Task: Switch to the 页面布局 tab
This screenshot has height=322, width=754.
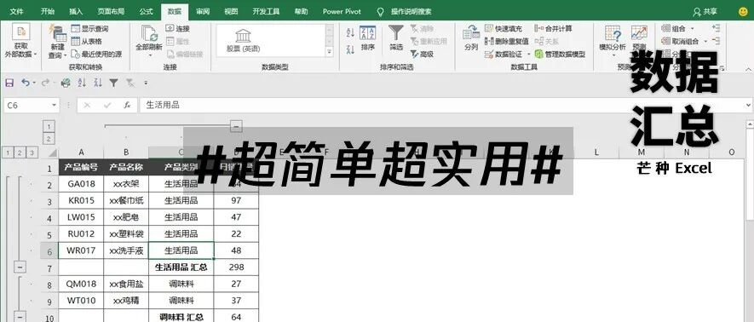Action: click(x=111, y=11)
